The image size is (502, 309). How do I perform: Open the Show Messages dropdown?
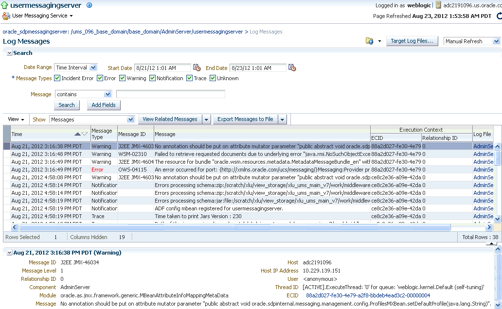pos(130,120)
